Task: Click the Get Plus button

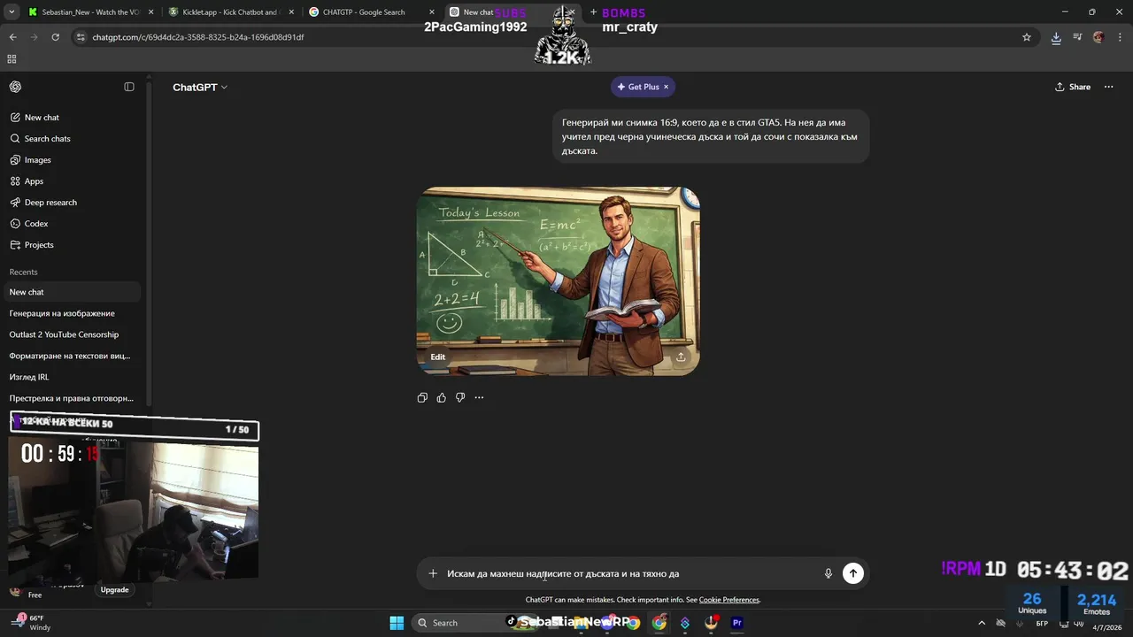Action: pos(638,87)
